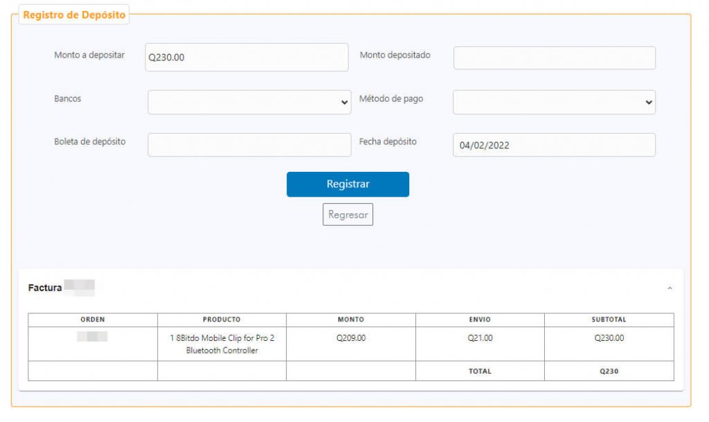The width and height of the screenshot is (709, 422).
Task: Click the Factura panel heading
Action: click(x=45, y=288)
